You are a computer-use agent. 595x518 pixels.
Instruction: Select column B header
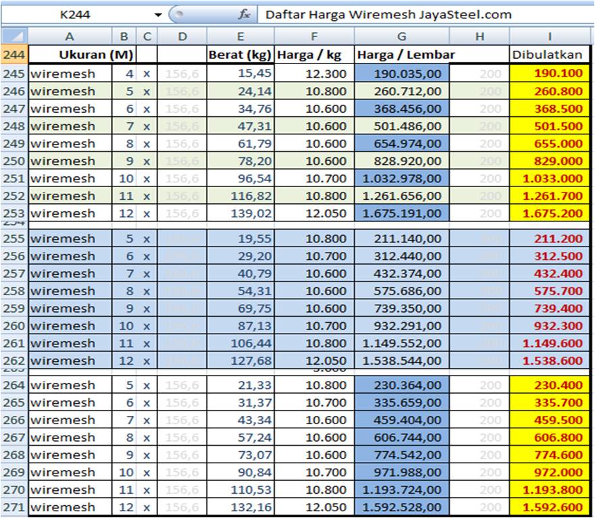pyautogui.click(x=124, y=36)
